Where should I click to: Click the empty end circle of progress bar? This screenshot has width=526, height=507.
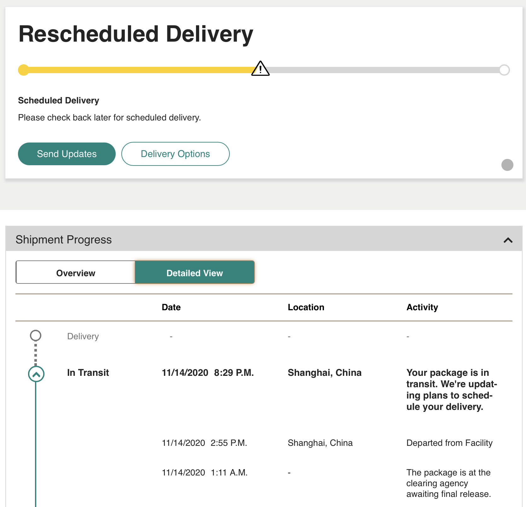point(504,70)
